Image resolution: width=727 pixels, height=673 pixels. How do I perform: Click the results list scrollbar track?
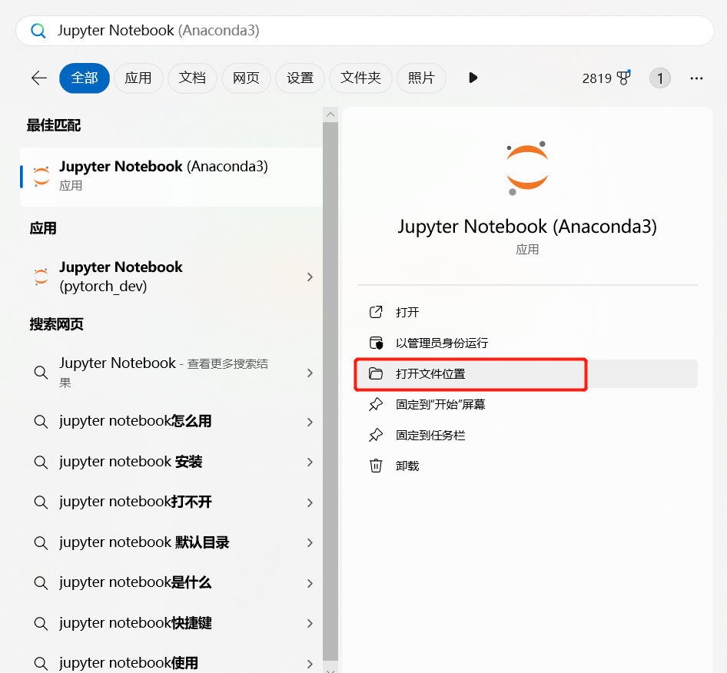pyautogui.click(x=330, y=392)
